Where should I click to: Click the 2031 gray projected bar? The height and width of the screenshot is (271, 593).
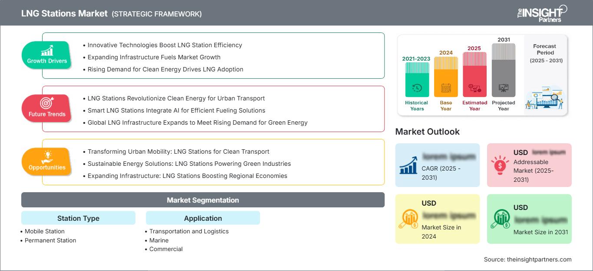[504, 70]
